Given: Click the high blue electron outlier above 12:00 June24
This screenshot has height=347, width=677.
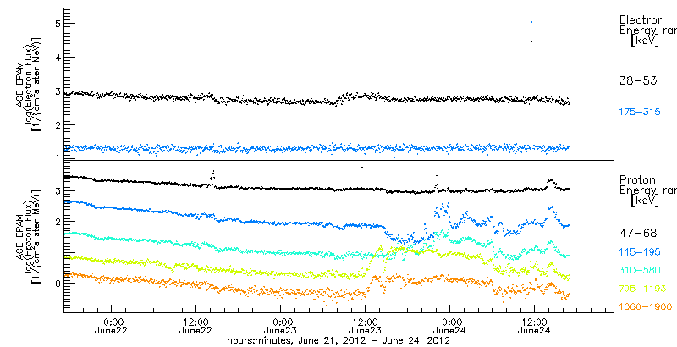Looking at the screenshot, I should point(531,22).
